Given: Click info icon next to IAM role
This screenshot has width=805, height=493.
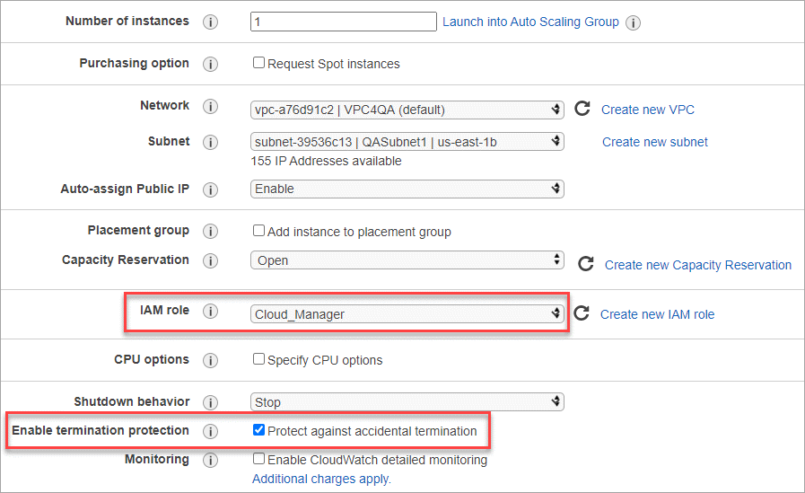Looking at the screenshot, I should point(211,312).
